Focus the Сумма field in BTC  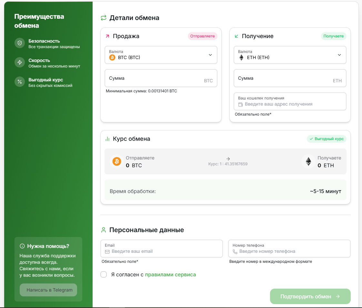(x=155, y=78)
